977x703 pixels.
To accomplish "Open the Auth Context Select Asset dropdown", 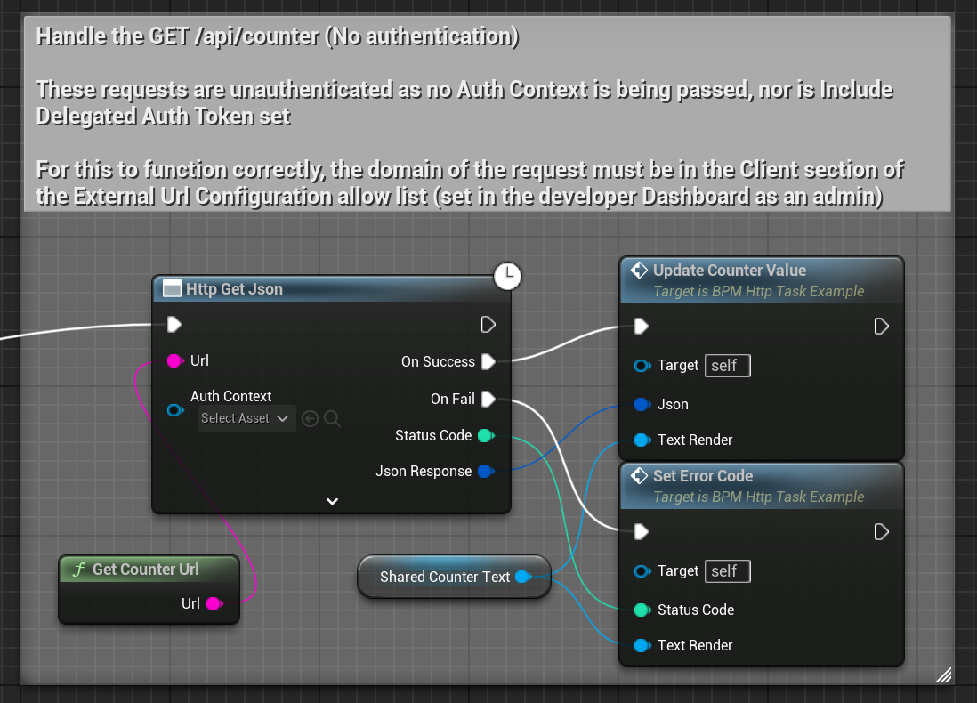I will 246,418.
